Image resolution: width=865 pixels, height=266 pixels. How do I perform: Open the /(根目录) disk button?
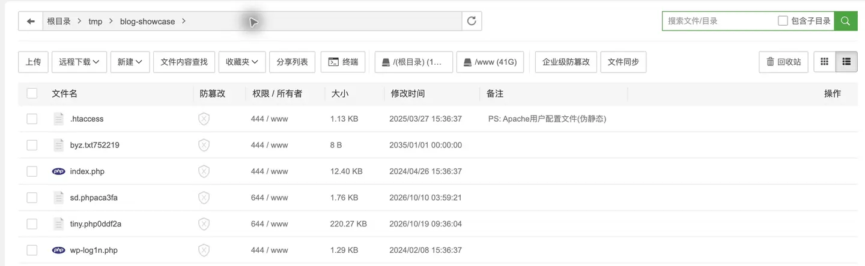[x=414, y=62]
